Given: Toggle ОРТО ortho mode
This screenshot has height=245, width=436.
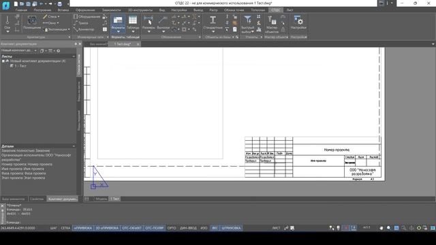Looking at the screenshot, I should (x=172, y=228).
